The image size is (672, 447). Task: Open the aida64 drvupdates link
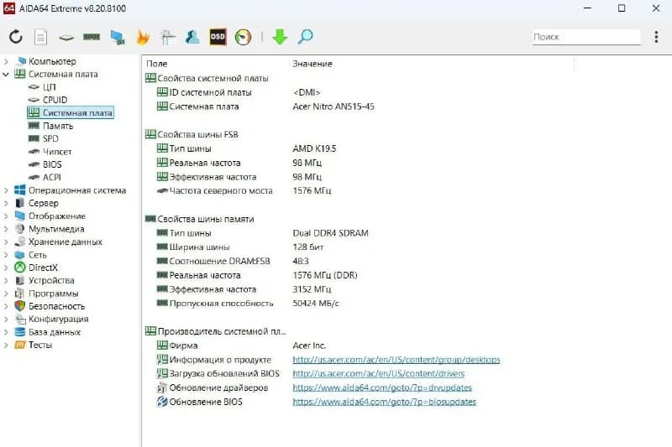pos(382,388)
